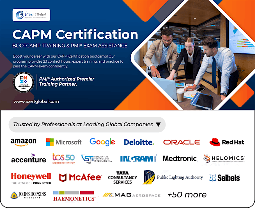Click the Medtronic logo

click(180, 159)
